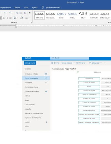Image resolution: width=111 pixels, height=144 pixels.
Task: Open the shading color dropdown arrow
Action: (24, 18)
